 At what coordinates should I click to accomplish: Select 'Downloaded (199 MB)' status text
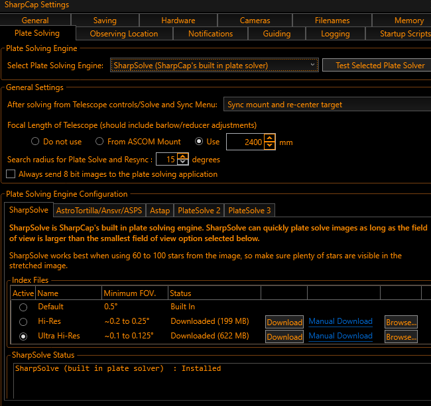coord(210,321)
